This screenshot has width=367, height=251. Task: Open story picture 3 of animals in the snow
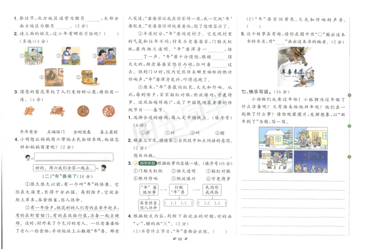[x=276, y=162]
